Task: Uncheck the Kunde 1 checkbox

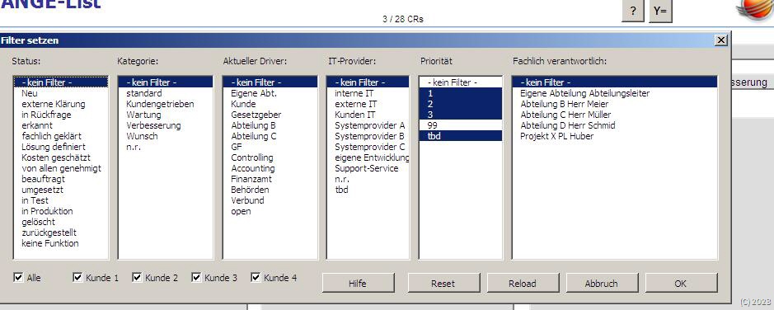Action: pyautogui.click(x=77, y=277)
